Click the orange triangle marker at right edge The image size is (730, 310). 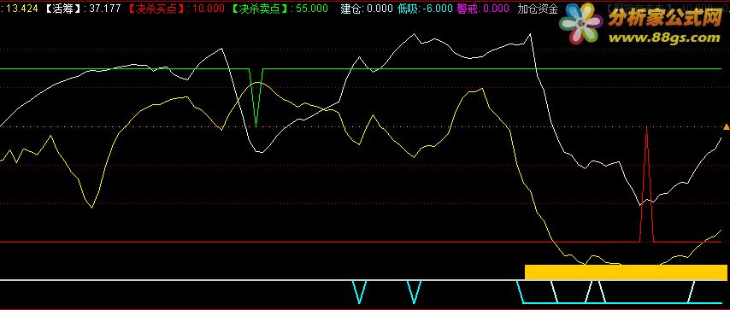(x=726, y=126)
